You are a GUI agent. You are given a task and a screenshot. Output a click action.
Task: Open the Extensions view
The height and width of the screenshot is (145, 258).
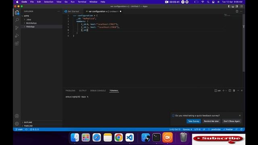17,43
